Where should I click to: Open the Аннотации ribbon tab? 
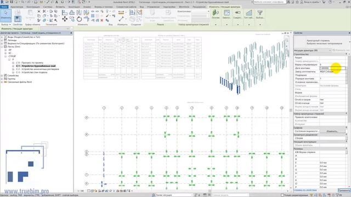pos(74,7)
